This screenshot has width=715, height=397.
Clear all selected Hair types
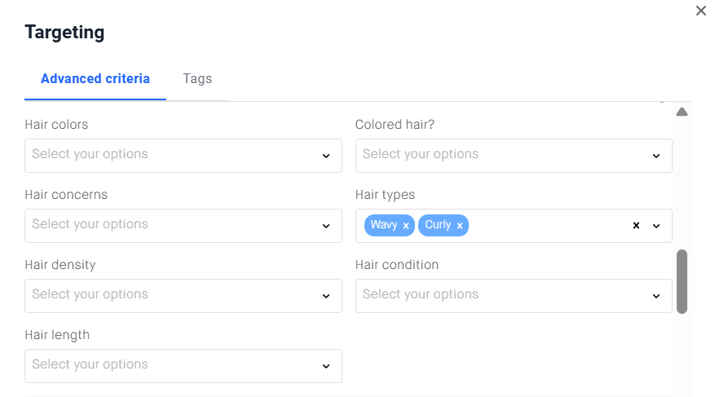point(637,226)
